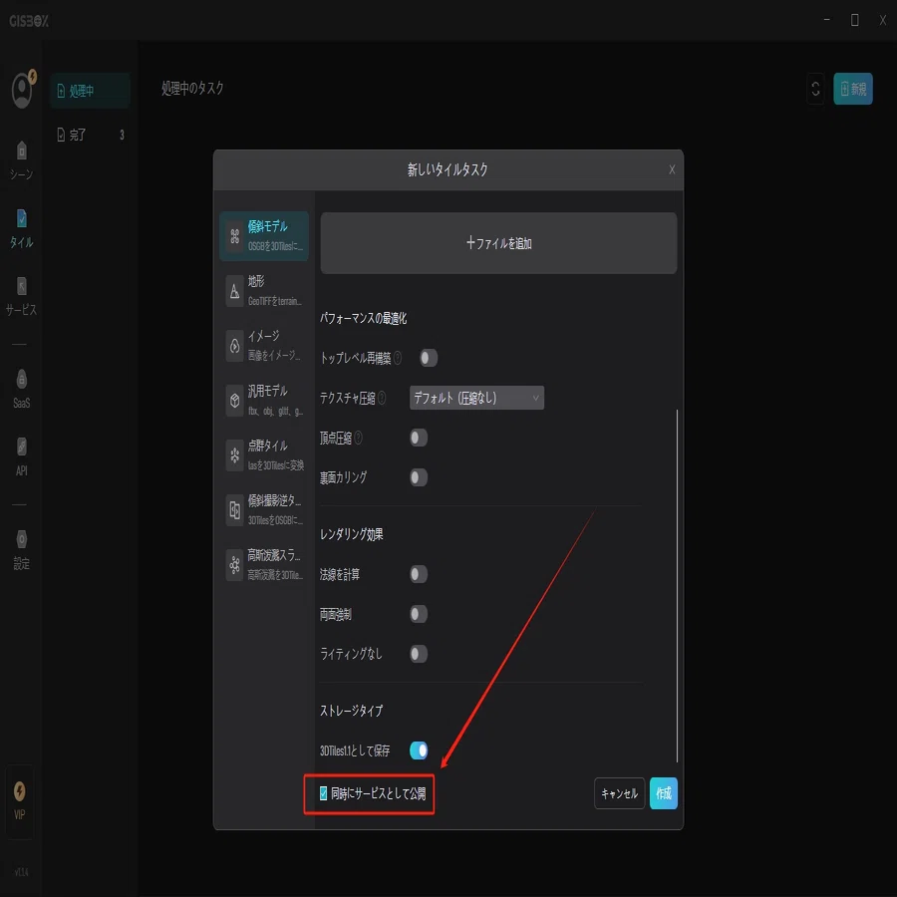Open the user profile avatar icon

click(x=22, y=90)
